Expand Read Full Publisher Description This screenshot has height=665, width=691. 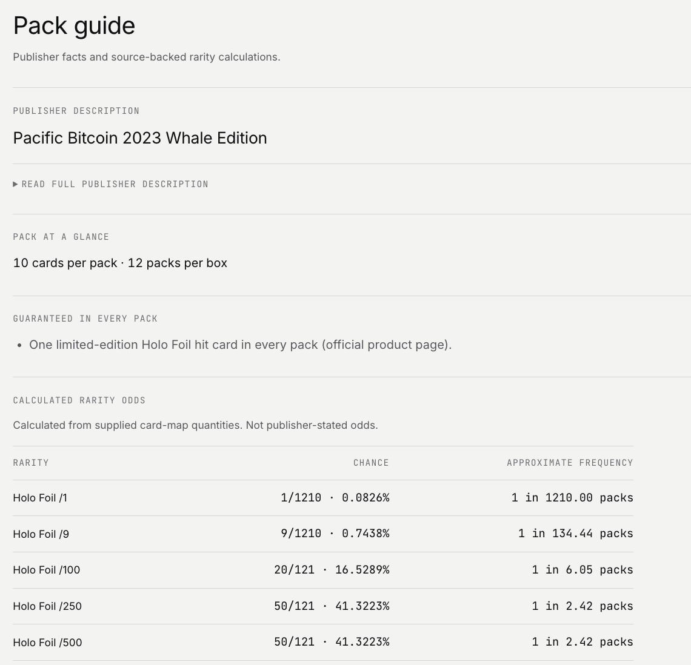(x=110, y=184)
